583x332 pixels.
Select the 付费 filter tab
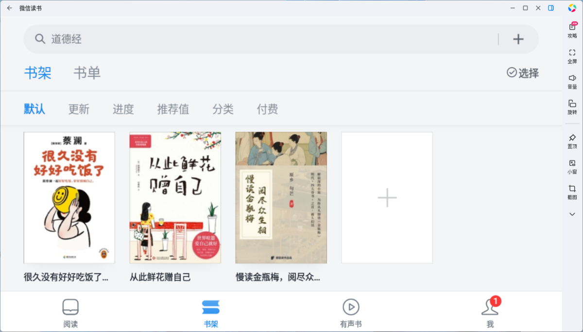(x=266, y=109)
